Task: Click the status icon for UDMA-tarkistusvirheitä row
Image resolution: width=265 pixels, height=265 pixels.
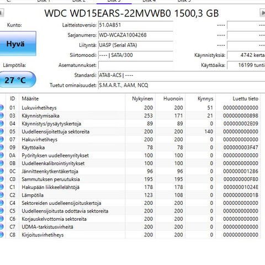Action: [2, 227]
